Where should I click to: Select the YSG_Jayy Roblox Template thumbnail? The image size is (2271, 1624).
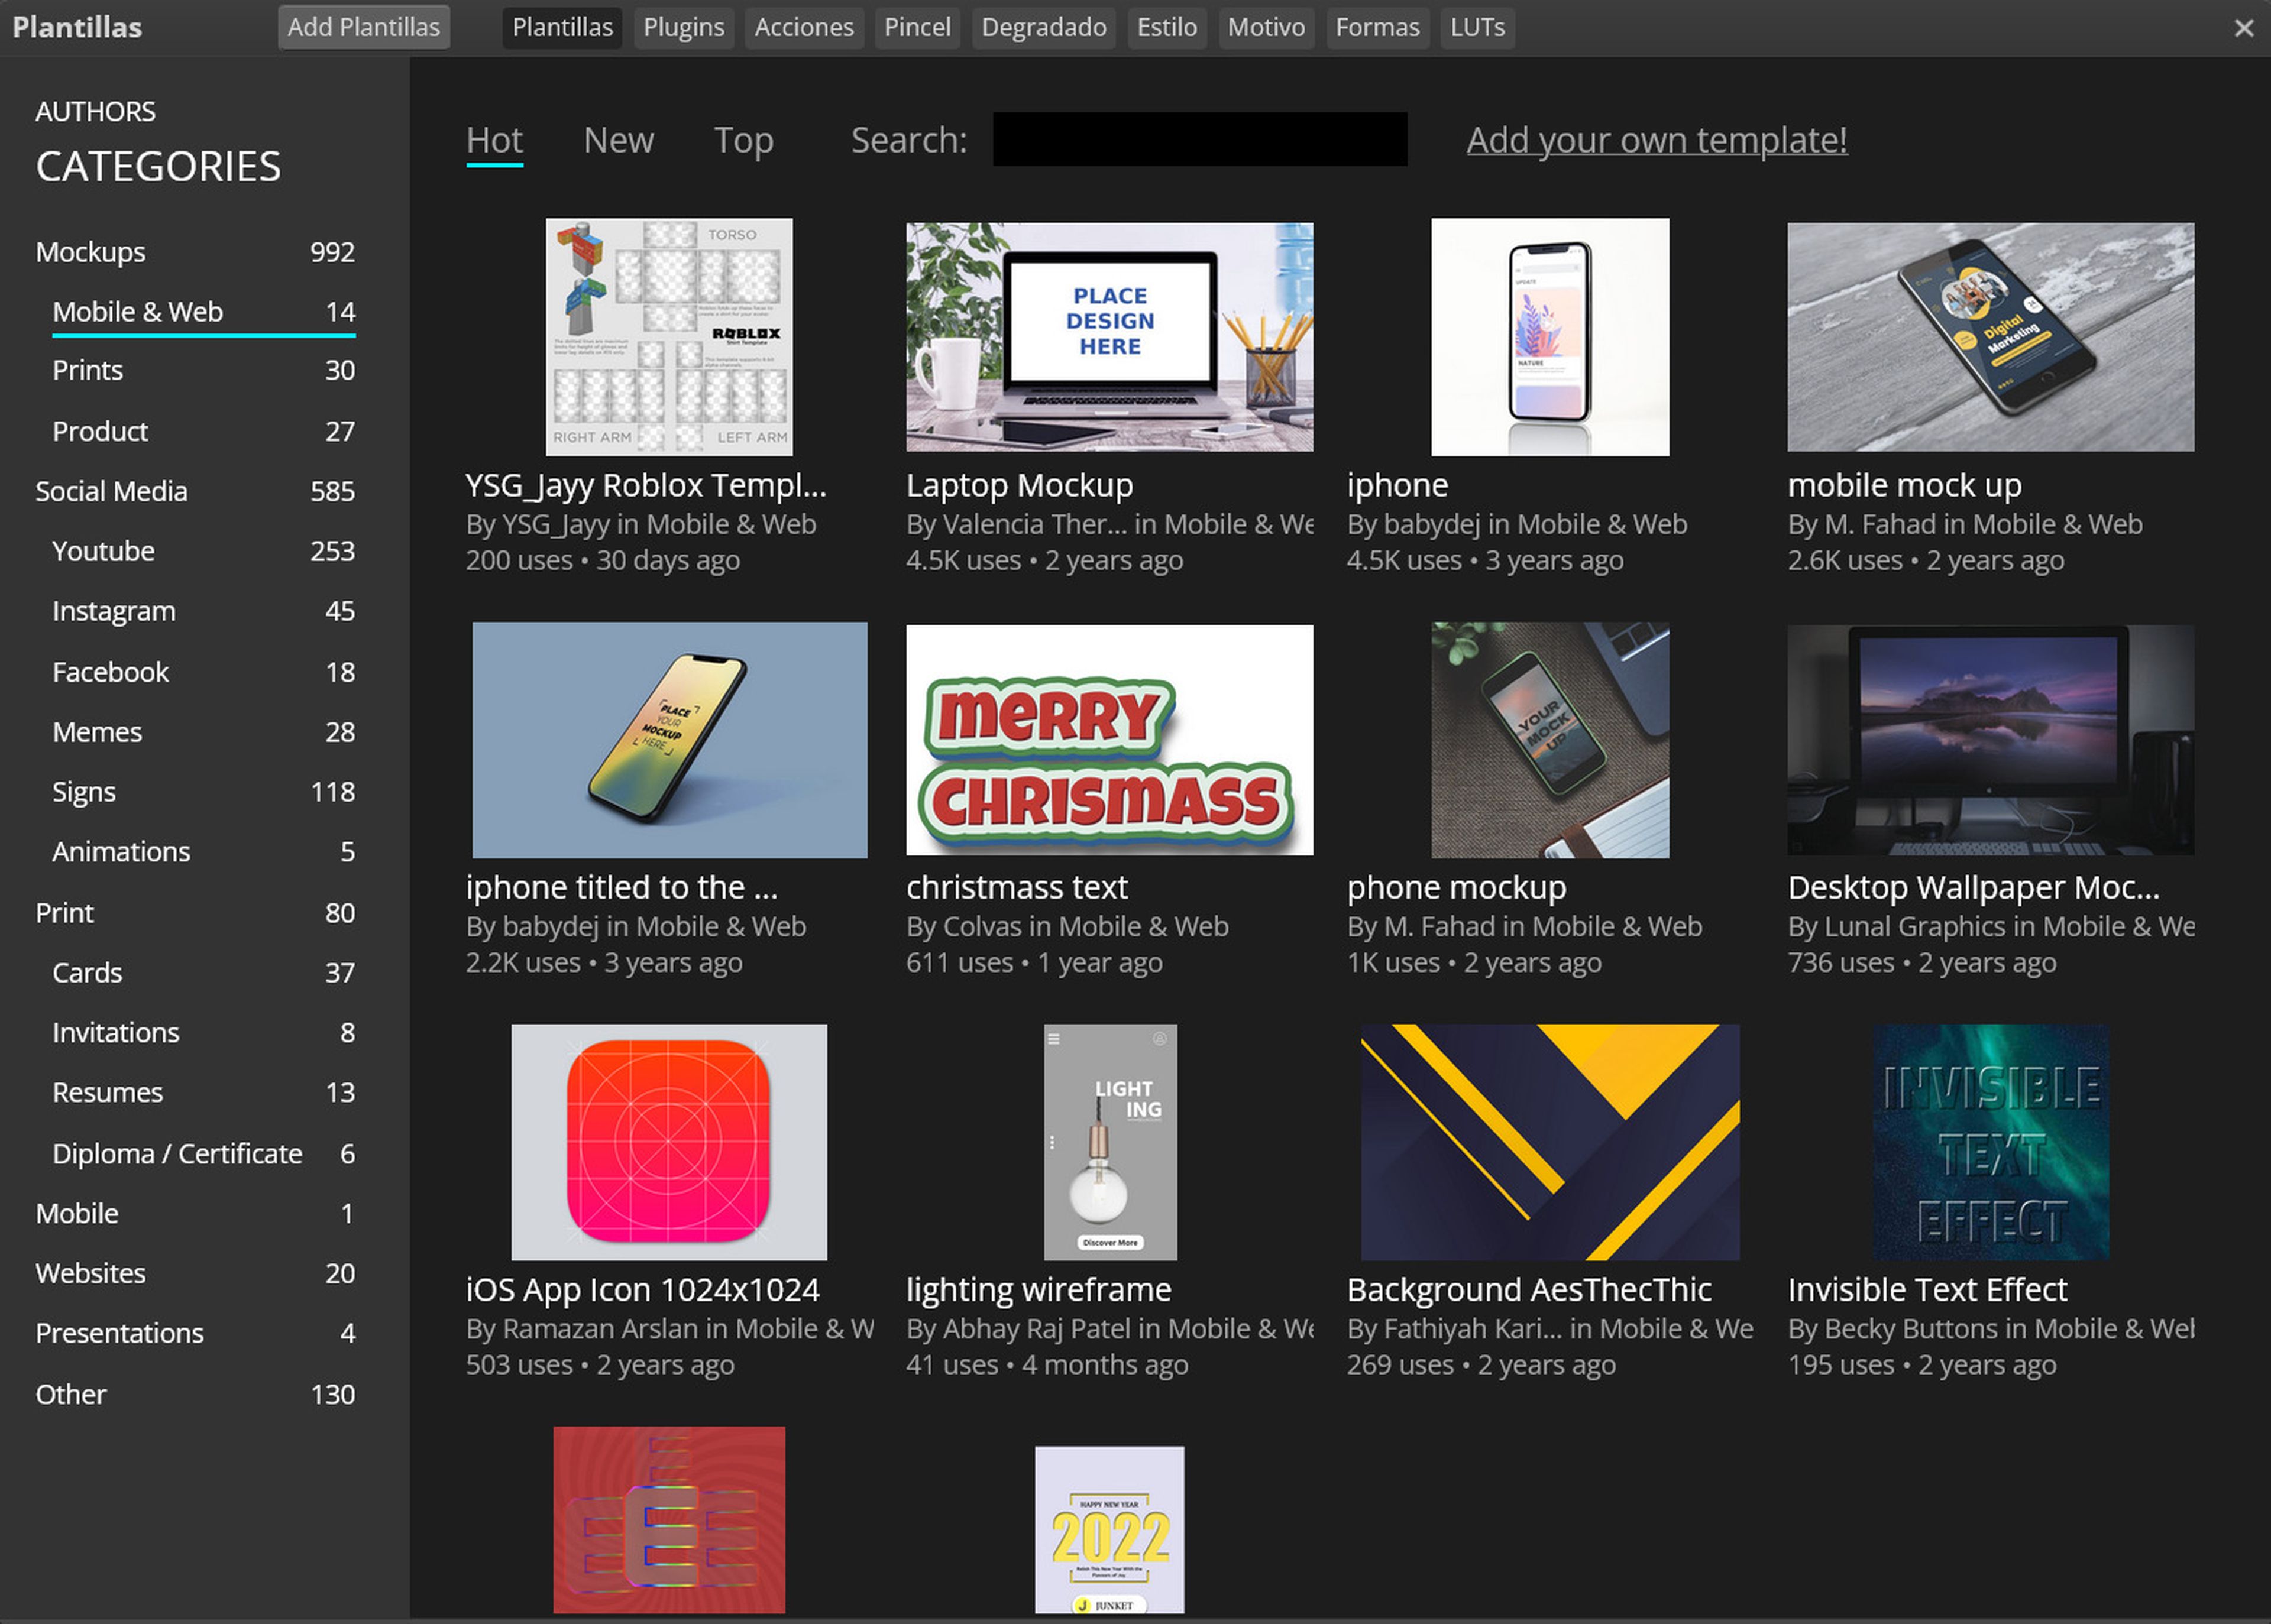[668, 337]
